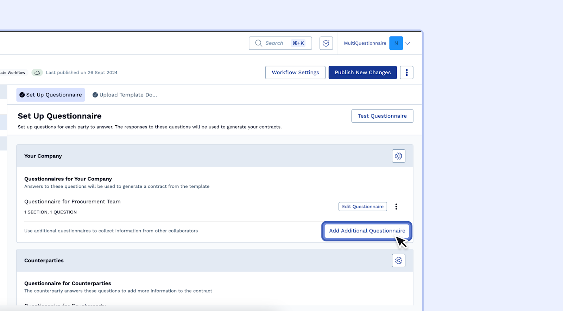Click the ⌘+K shortcut badge
Screen dimensions: 563x311
point(298,43)
